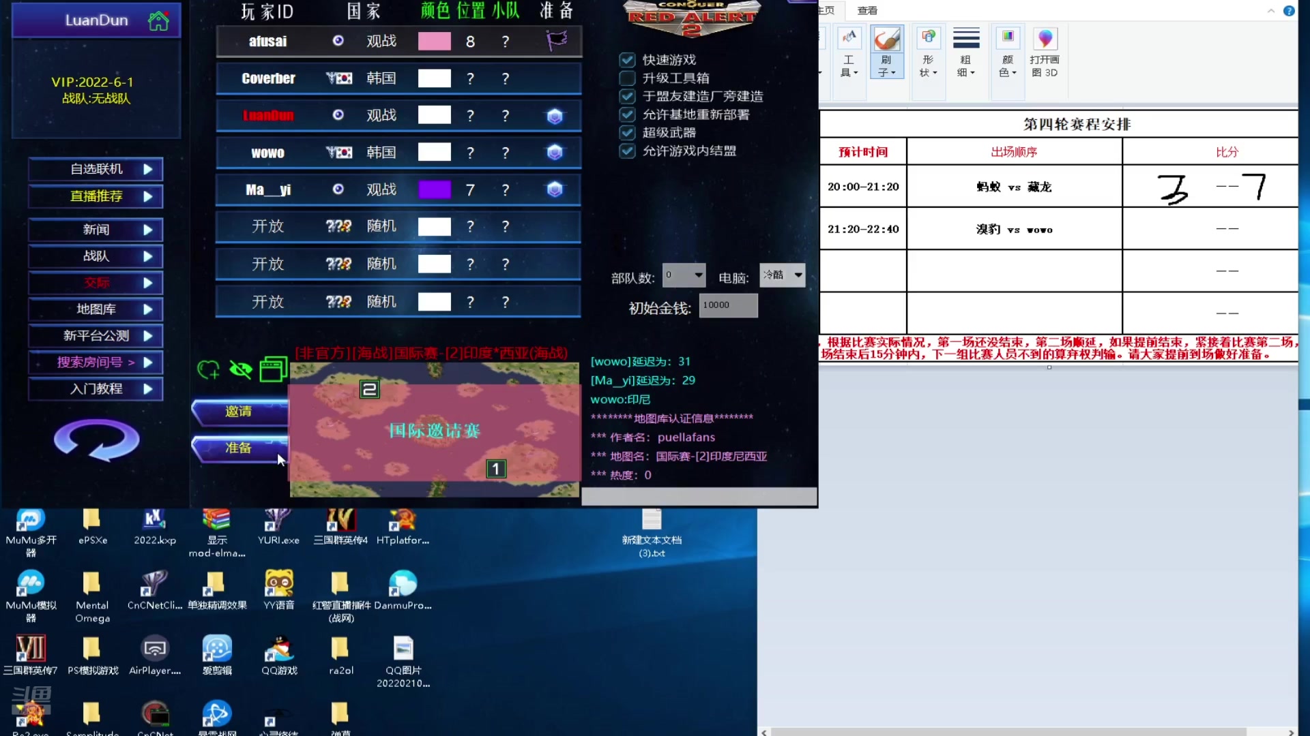
Task: Open the Colors (颜色) menu in Paint
Action: click(x=1008, y=52)
